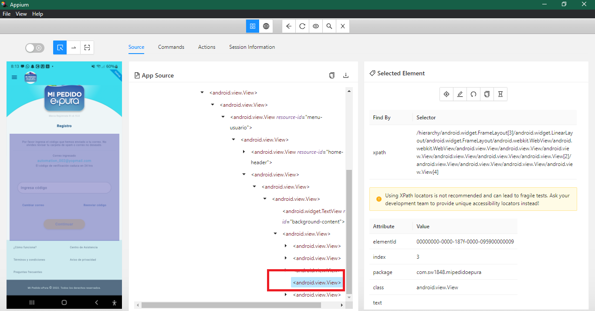This screenshot has height=311, width=595.
Task: Switch to web context using globe icon
Action: pos(266,26)
